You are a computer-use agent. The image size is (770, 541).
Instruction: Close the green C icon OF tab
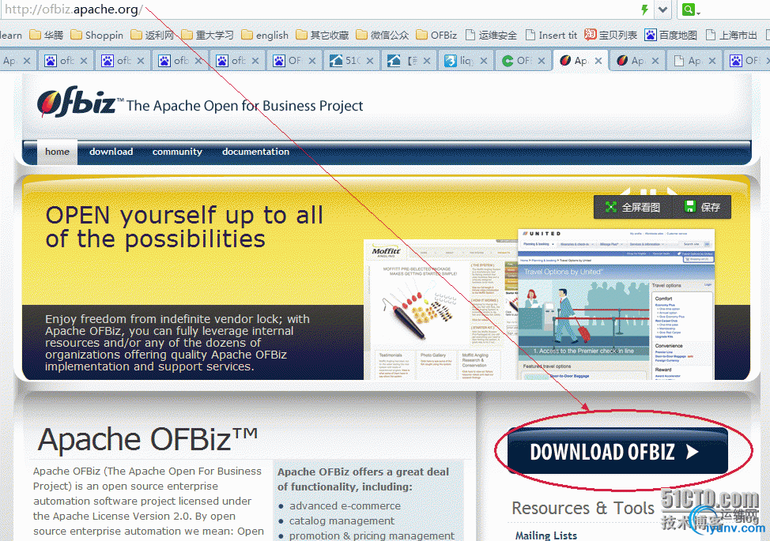pyautogui.click(x=542, y=61)
